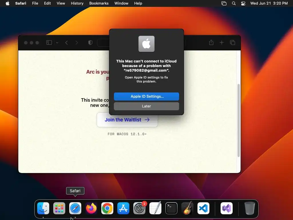Image resolution: width=293 pixels, height=220 pixels.
Task: Expand the sidebar tab group chevron
Action: pos(57,43)
